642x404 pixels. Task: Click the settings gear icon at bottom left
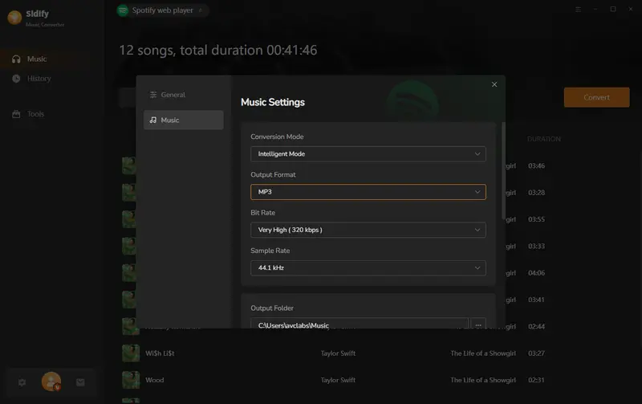pos(22,382)
